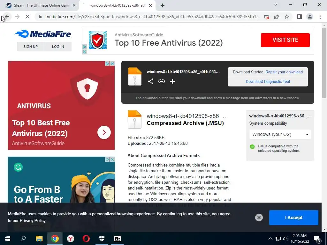Click the popup blocked icon in address bar
327x245 pixels.
pyautogui.click(x=266, y=17)
